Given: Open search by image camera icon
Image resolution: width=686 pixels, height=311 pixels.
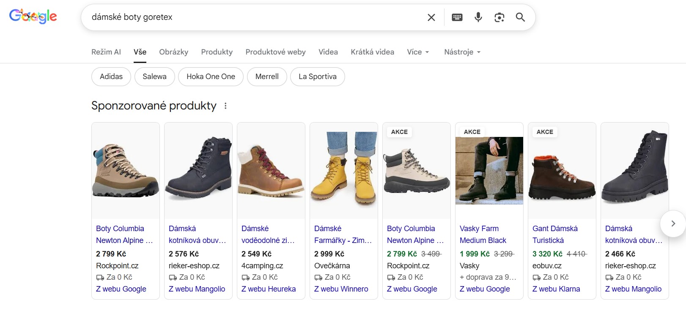Looking at the screenshot, I should click(499, 17).
